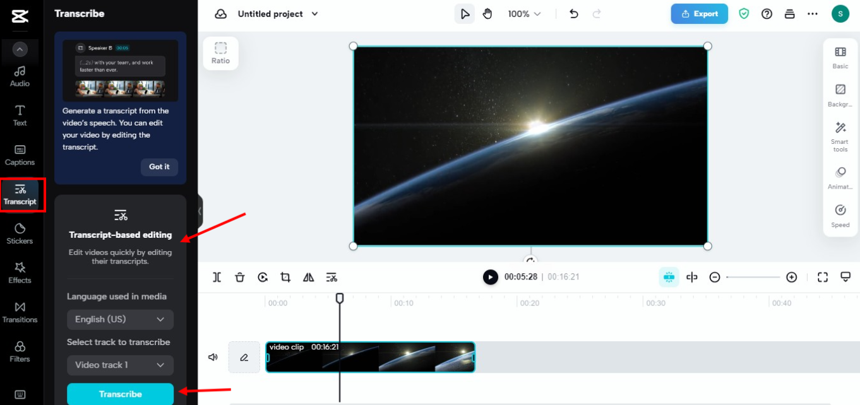
Task: Select the Crop tool
Action: point(285,277)
